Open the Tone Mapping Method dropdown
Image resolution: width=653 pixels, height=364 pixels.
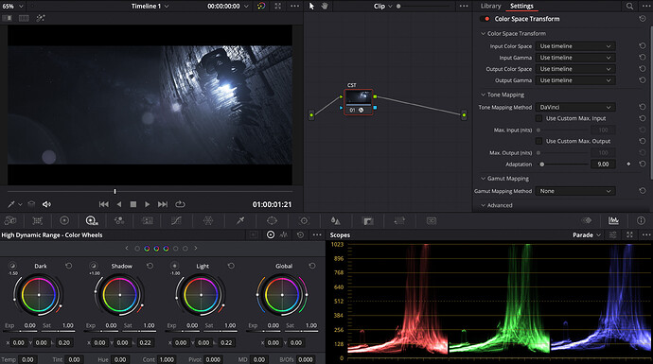575,107
